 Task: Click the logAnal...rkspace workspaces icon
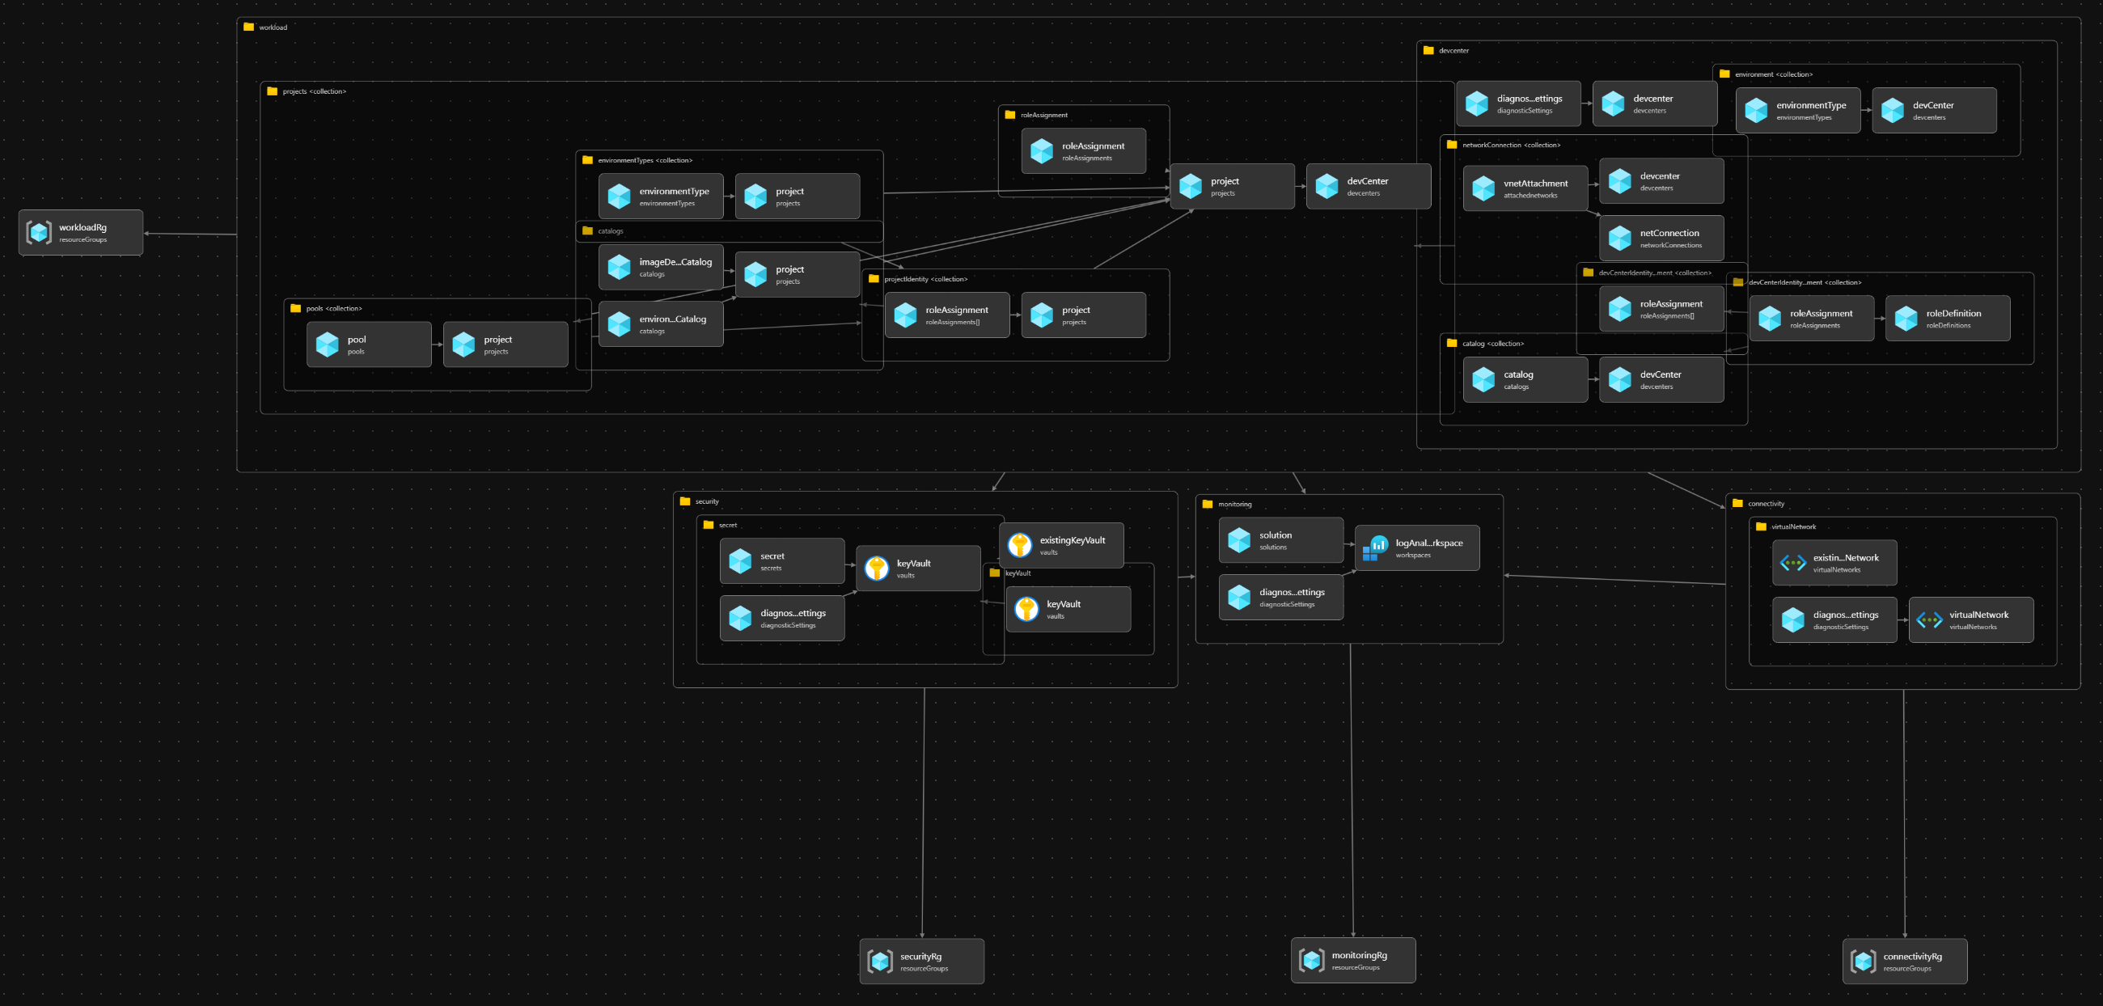[x=1376, y=547]
